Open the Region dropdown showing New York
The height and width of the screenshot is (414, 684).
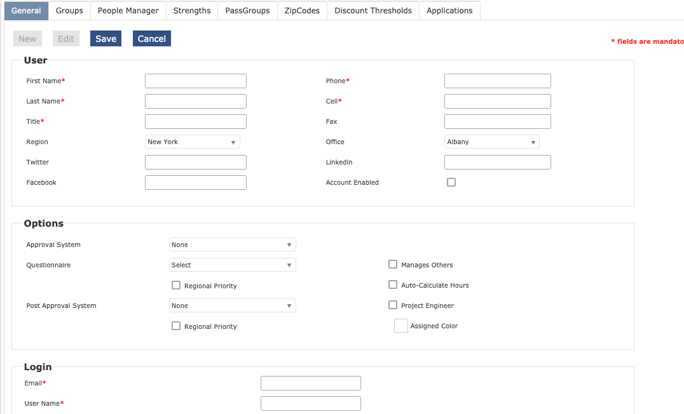(193, 142)
